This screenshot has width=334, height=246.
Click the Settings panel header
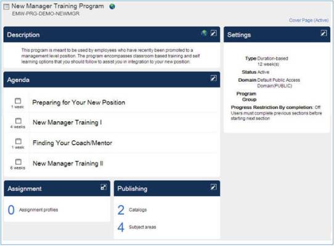click(x=277, y=34)
